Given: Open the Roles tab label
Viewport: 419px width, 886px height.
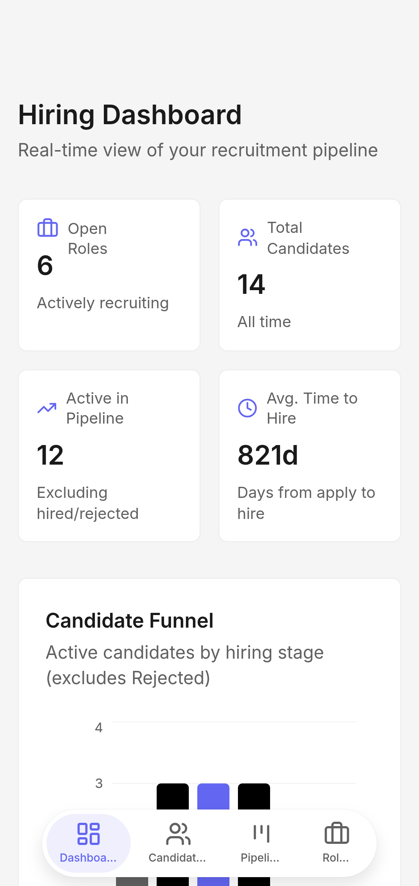Looking at the screenshot, I should pyautogui.click(x=336, y=858).
